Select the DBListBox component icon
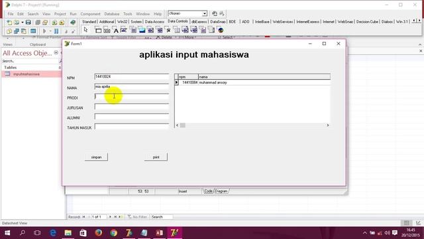This screenshot has height=239, width=424. (150, 30)
